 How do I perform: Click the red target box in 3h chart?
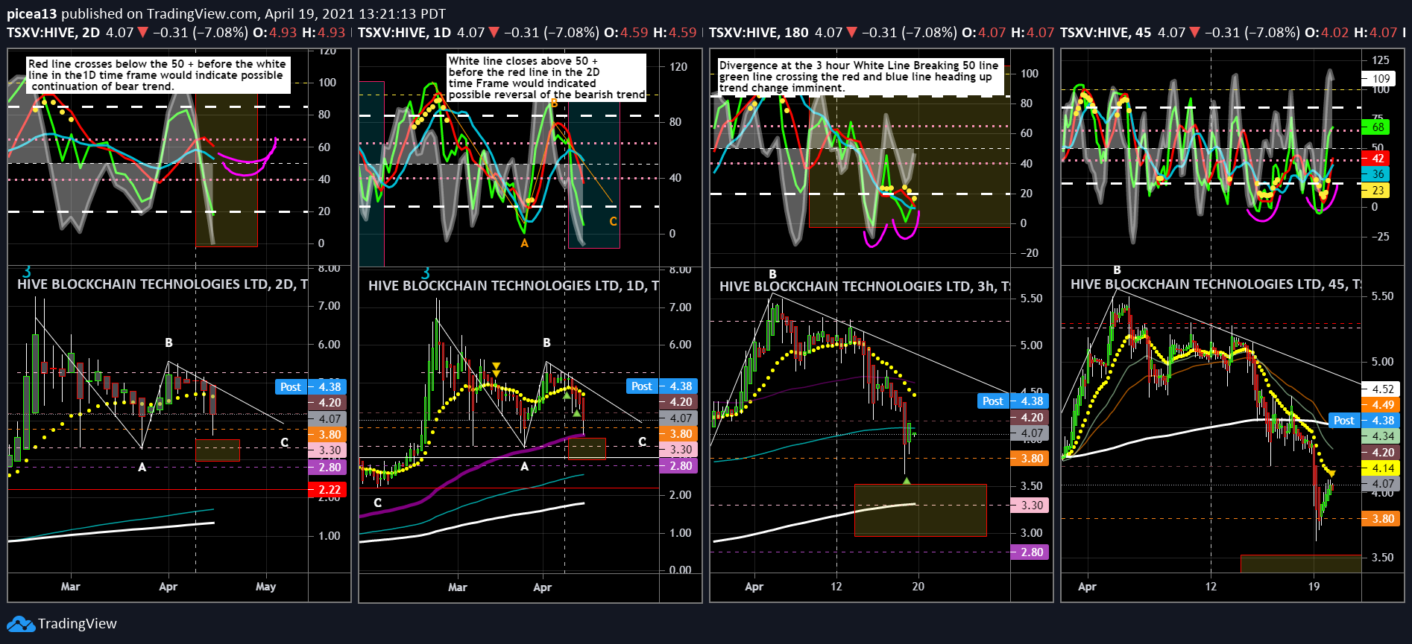coord(920,511)
